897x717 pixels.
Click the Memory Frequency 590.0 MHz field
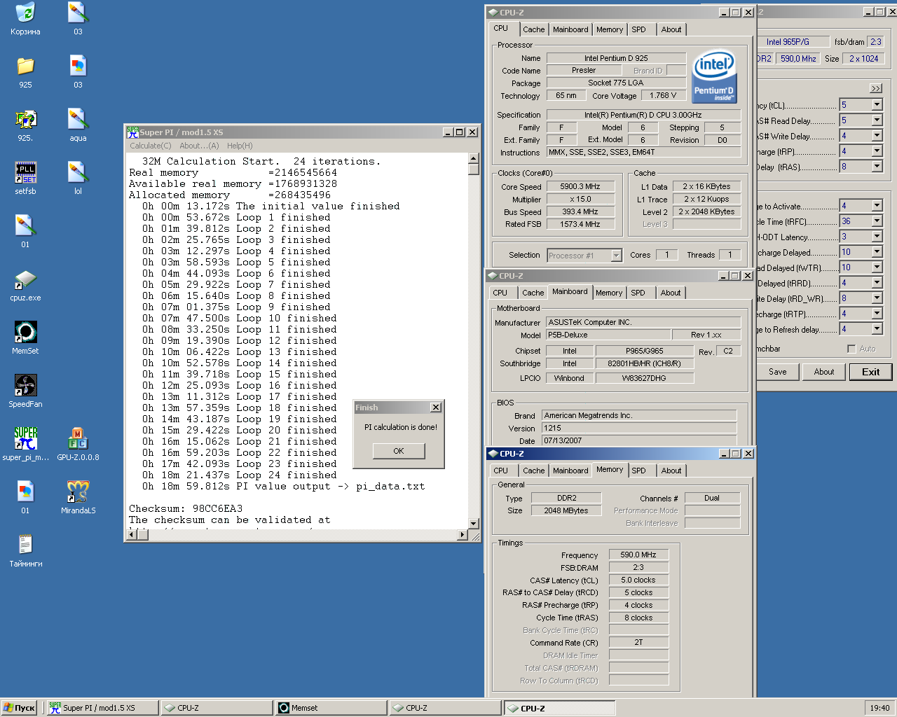point(638,555)
